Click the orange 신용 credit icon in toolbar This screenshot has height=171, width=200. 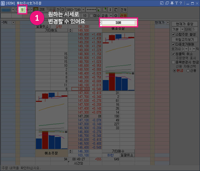pos(124,15)
